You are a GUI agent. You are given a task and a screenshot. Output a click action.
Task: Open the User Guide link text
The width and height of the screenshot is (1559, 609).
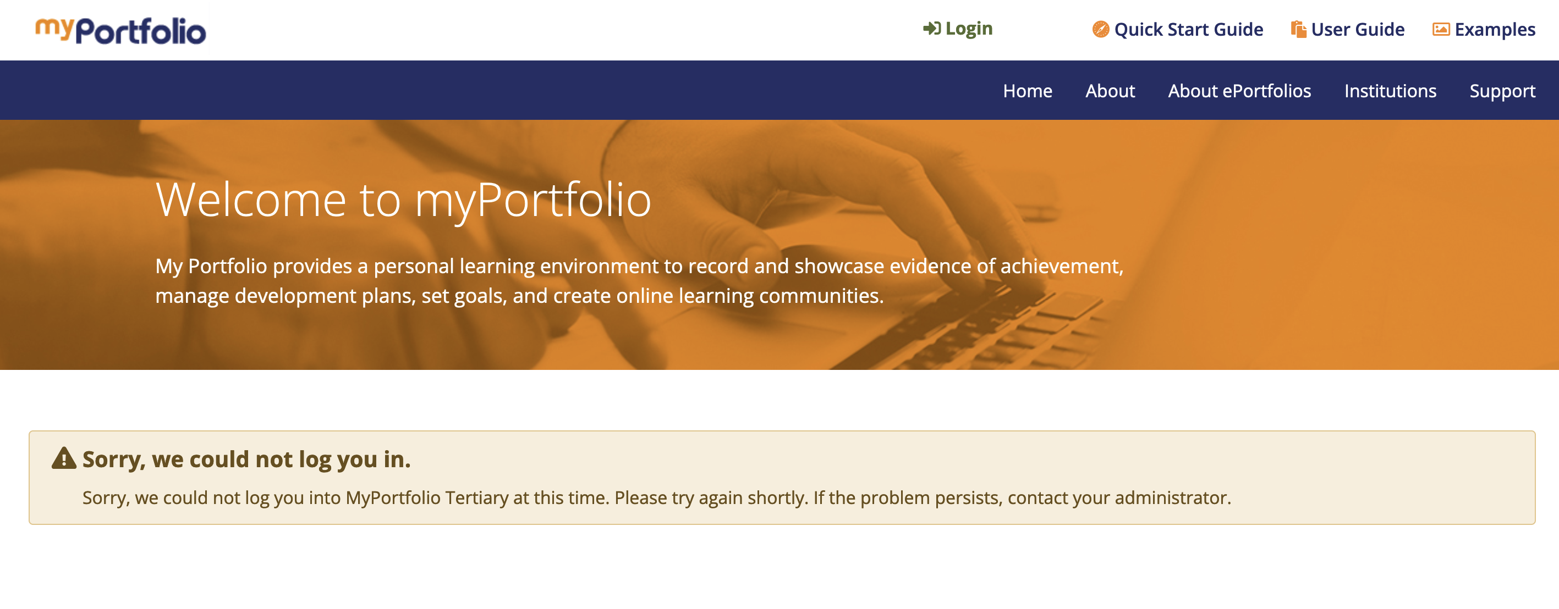[1358, 29]
